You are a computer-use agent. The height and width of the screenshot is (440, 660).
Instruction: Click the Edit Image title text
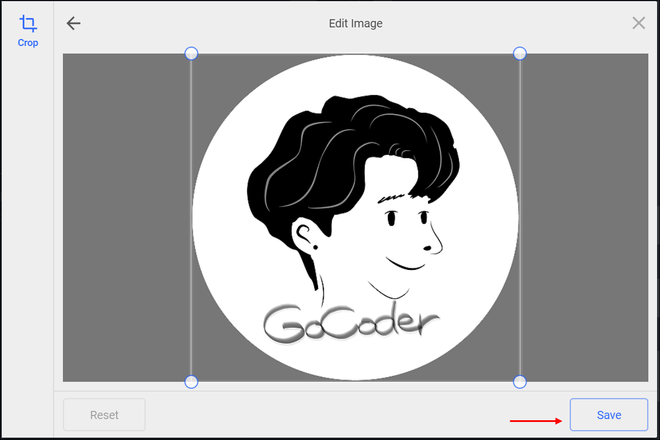[356, 23]
